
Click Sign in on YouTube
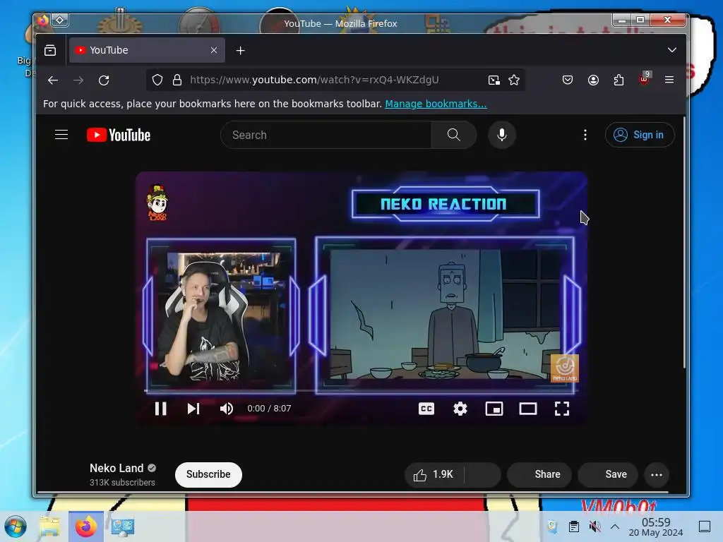[x=640, y=135]
